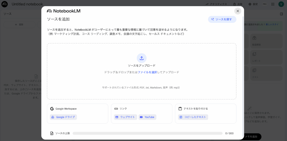Open the 共有 share option

coord(238,4)
